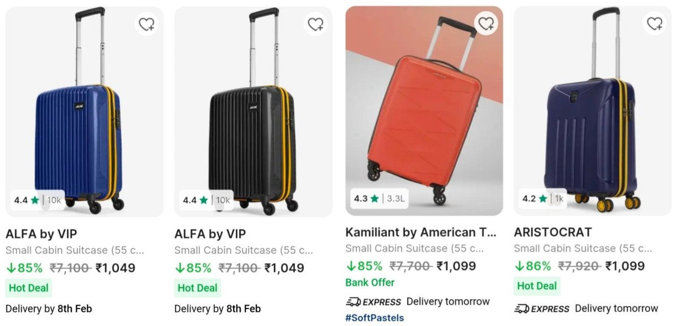Wishlist the black ALFA by VIP suitcase

(315, 25)
